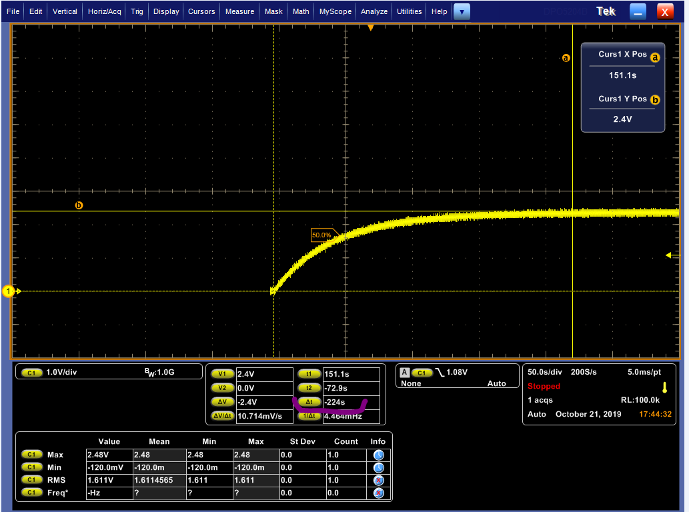Open the Measure menu
689x512 pixels.
pyautogui.click(x=239, y=11)
